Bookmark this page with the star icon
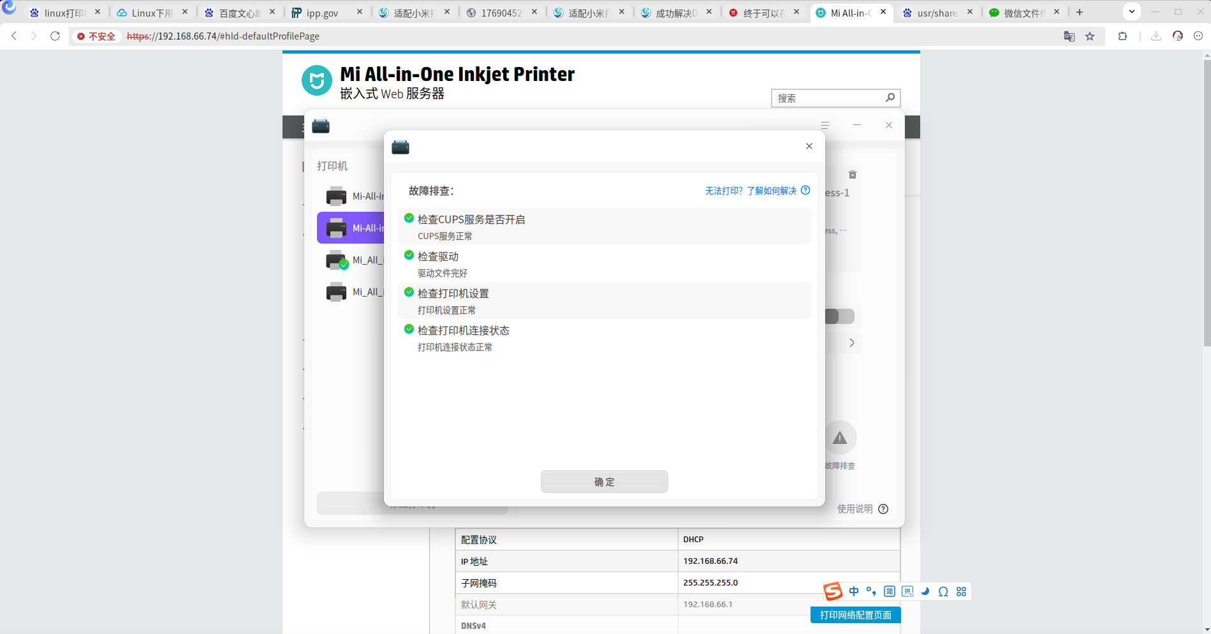The height and width of the screenshot is (634, 1211). [1090, 36]
